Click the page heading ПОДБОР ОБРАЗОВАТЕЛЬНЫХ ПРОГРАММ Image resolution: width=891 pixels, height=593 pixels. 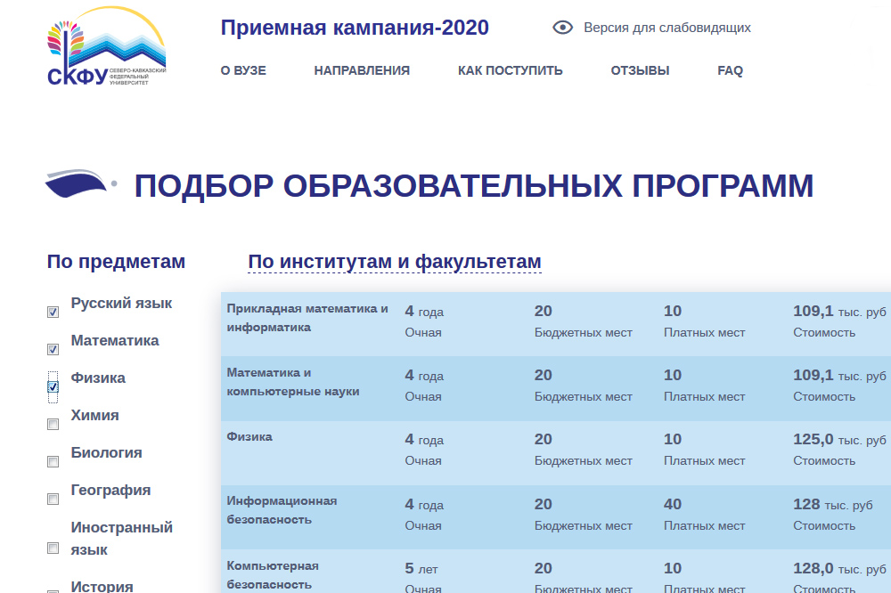[474, 186]
